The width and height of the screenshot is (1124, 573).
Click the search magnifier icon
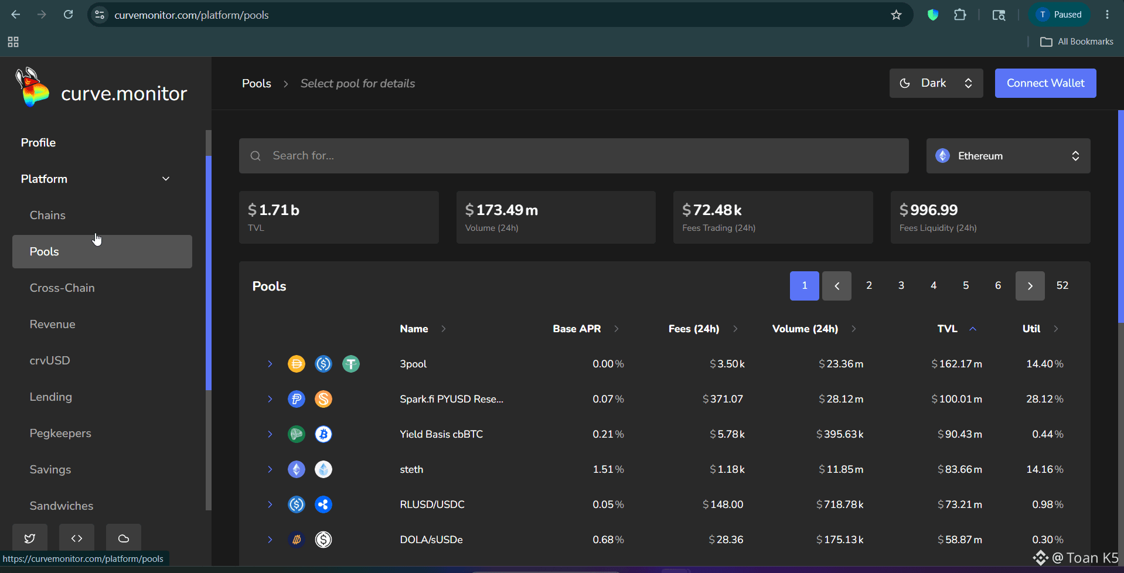[256, 156]
